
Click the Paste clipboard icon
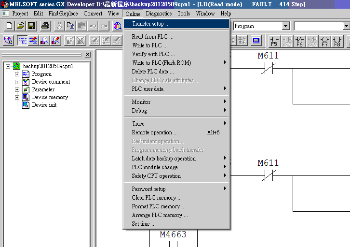[81, 26]
